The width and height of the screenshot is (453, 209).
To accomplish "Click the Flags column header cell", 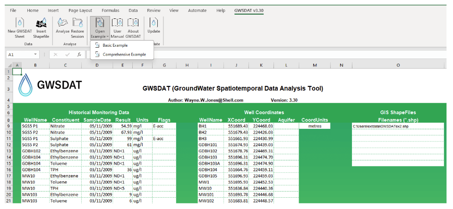I will point(164,120).
